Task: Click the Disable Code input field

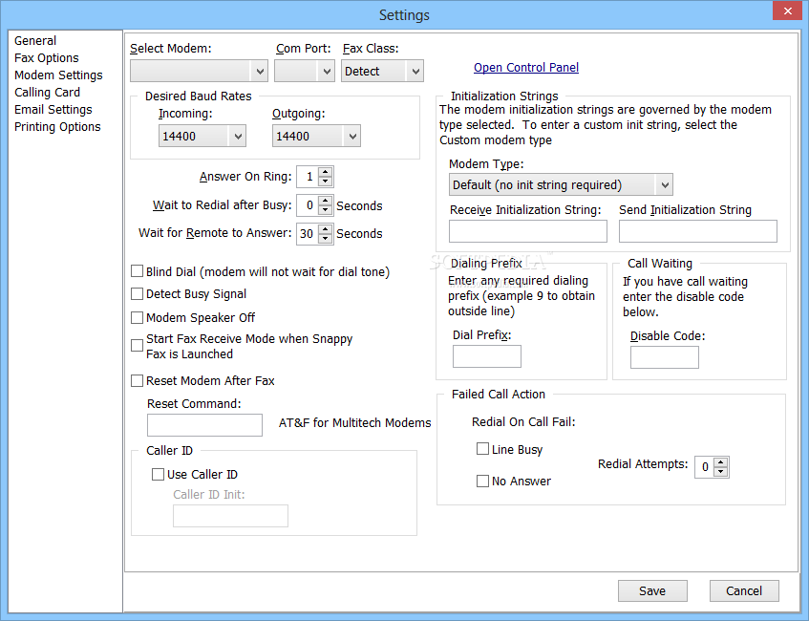Action: coord(665,357)
